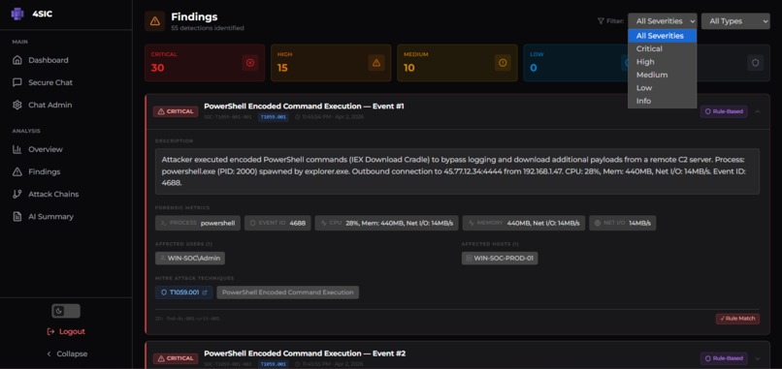Toggle the dark mode switch
782x369 pixels.
tap(66, 311)
